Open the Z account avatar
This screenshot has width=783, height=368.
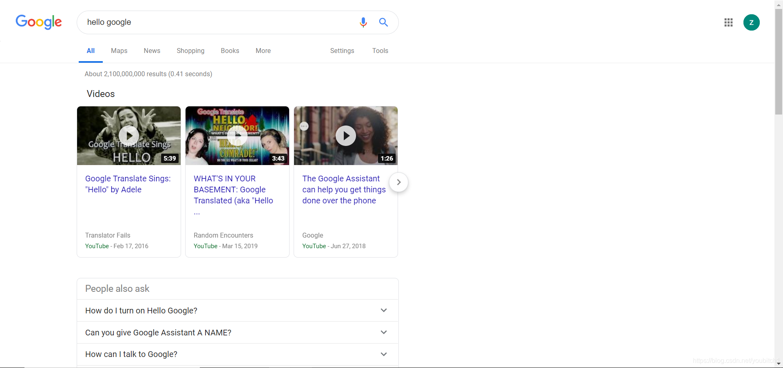(751, 22)
